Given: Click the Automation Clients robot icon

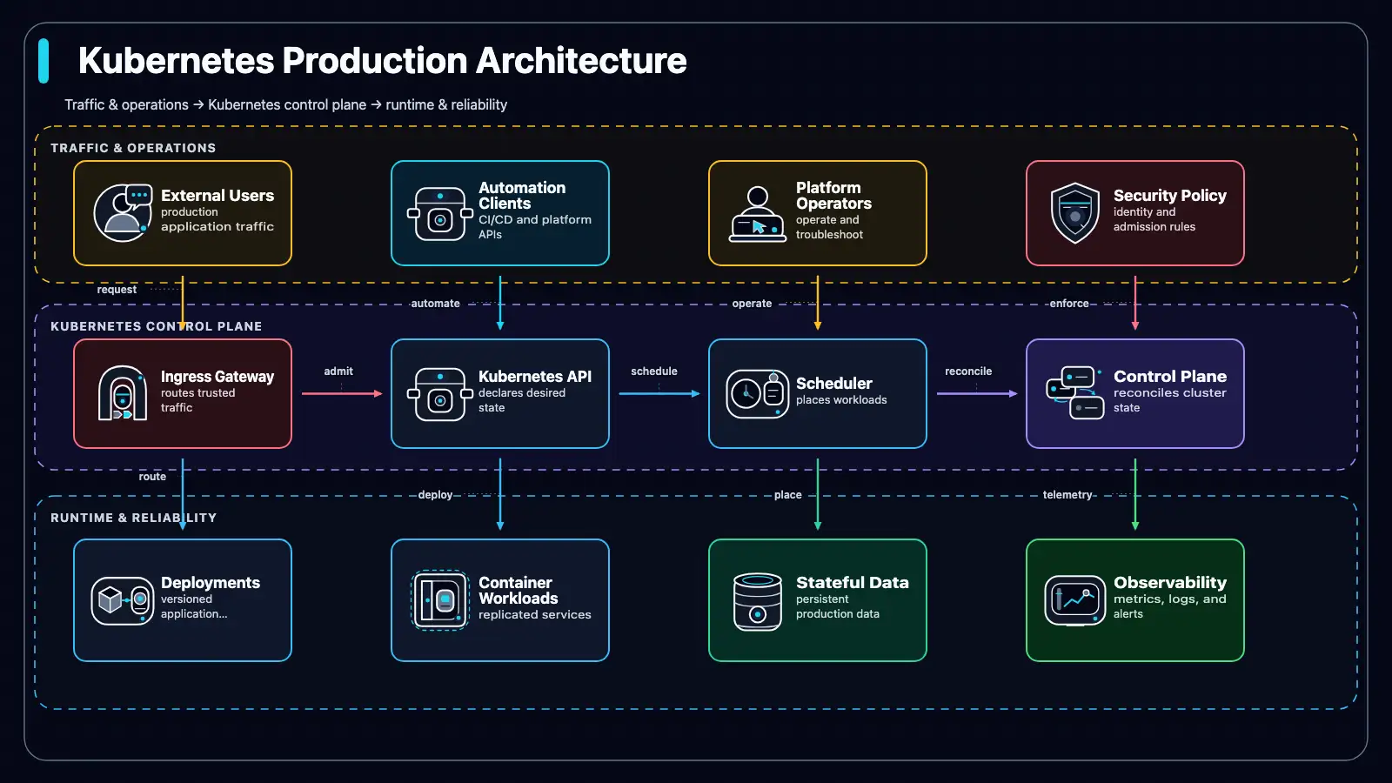Looking at the screenshot, I should [x=440, y=213].
